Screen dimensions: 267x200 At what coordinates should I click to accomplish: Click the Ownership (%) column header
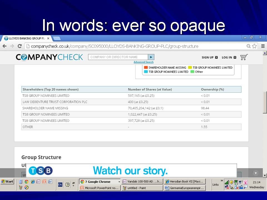click(212, 89)
